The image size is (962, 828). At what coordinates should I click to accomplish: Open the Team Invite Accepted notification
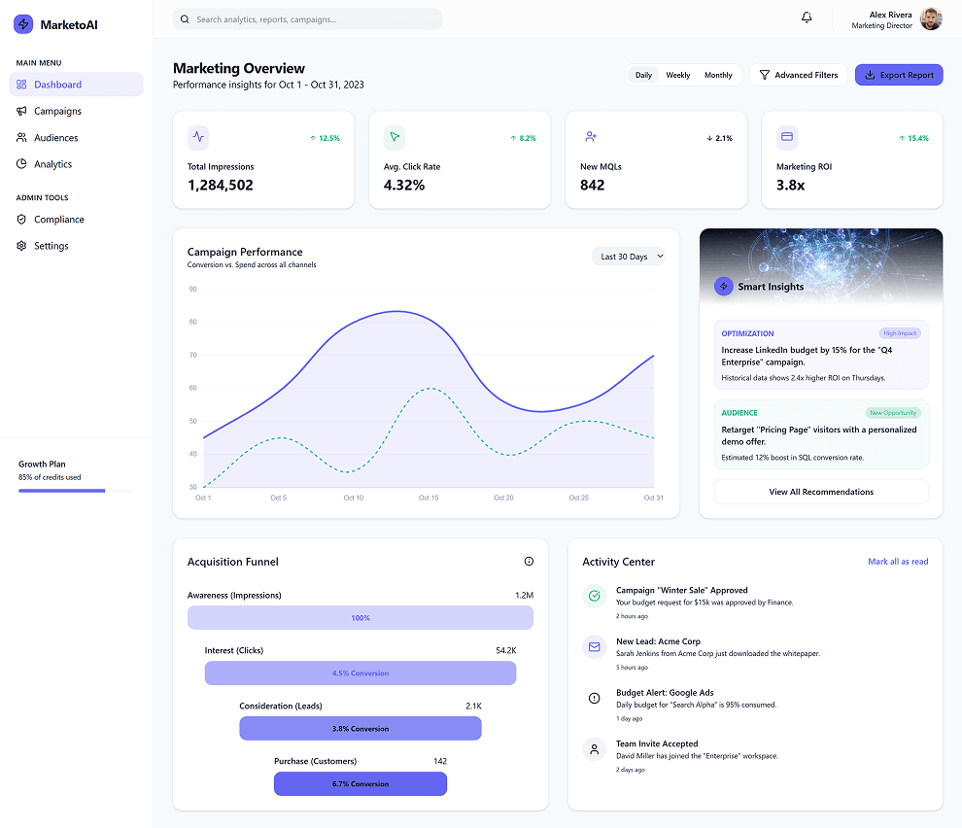[755, 755]
